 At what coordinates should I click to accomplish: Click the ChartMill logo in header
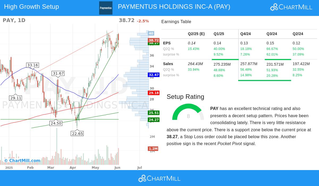291,7
